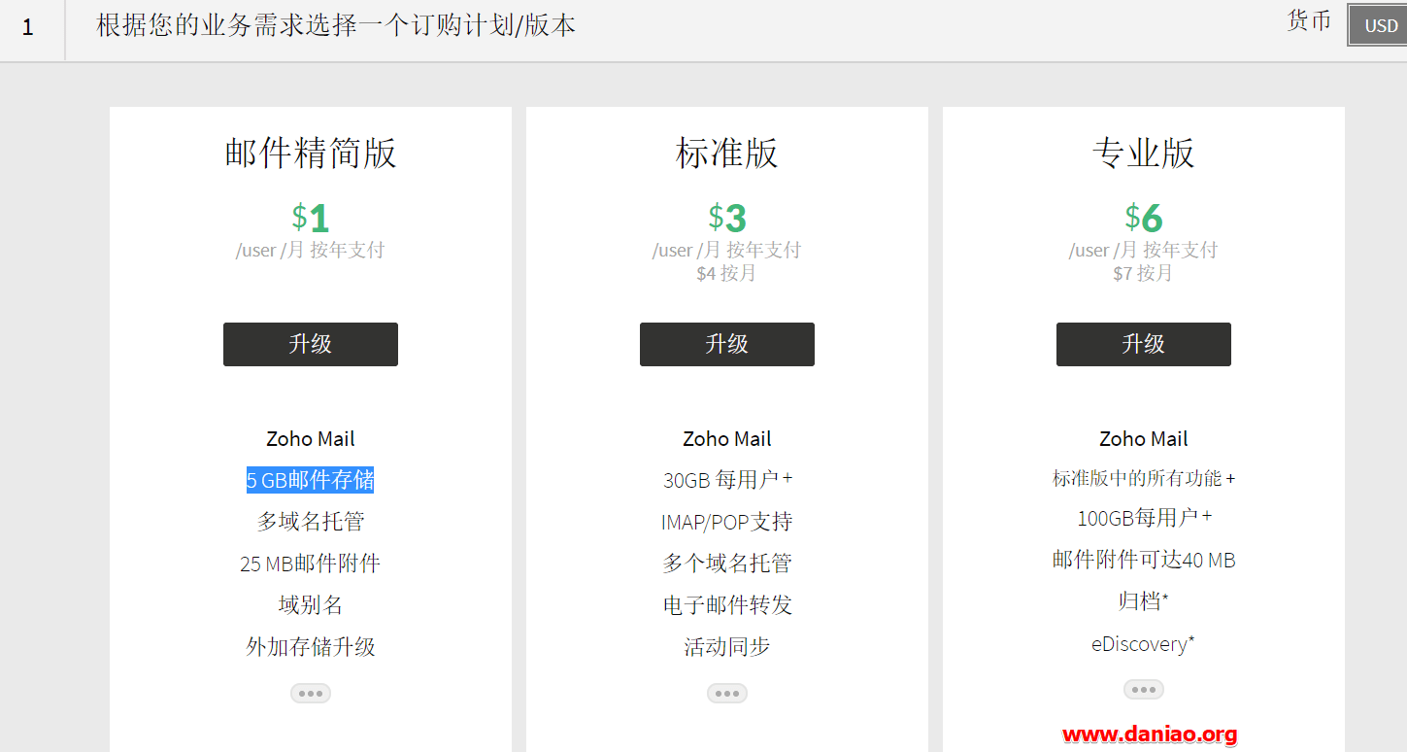Screen dimensions: 1407x752
Task: Click 外加存储升级 feature text
Action: click(x=311, y=647)
